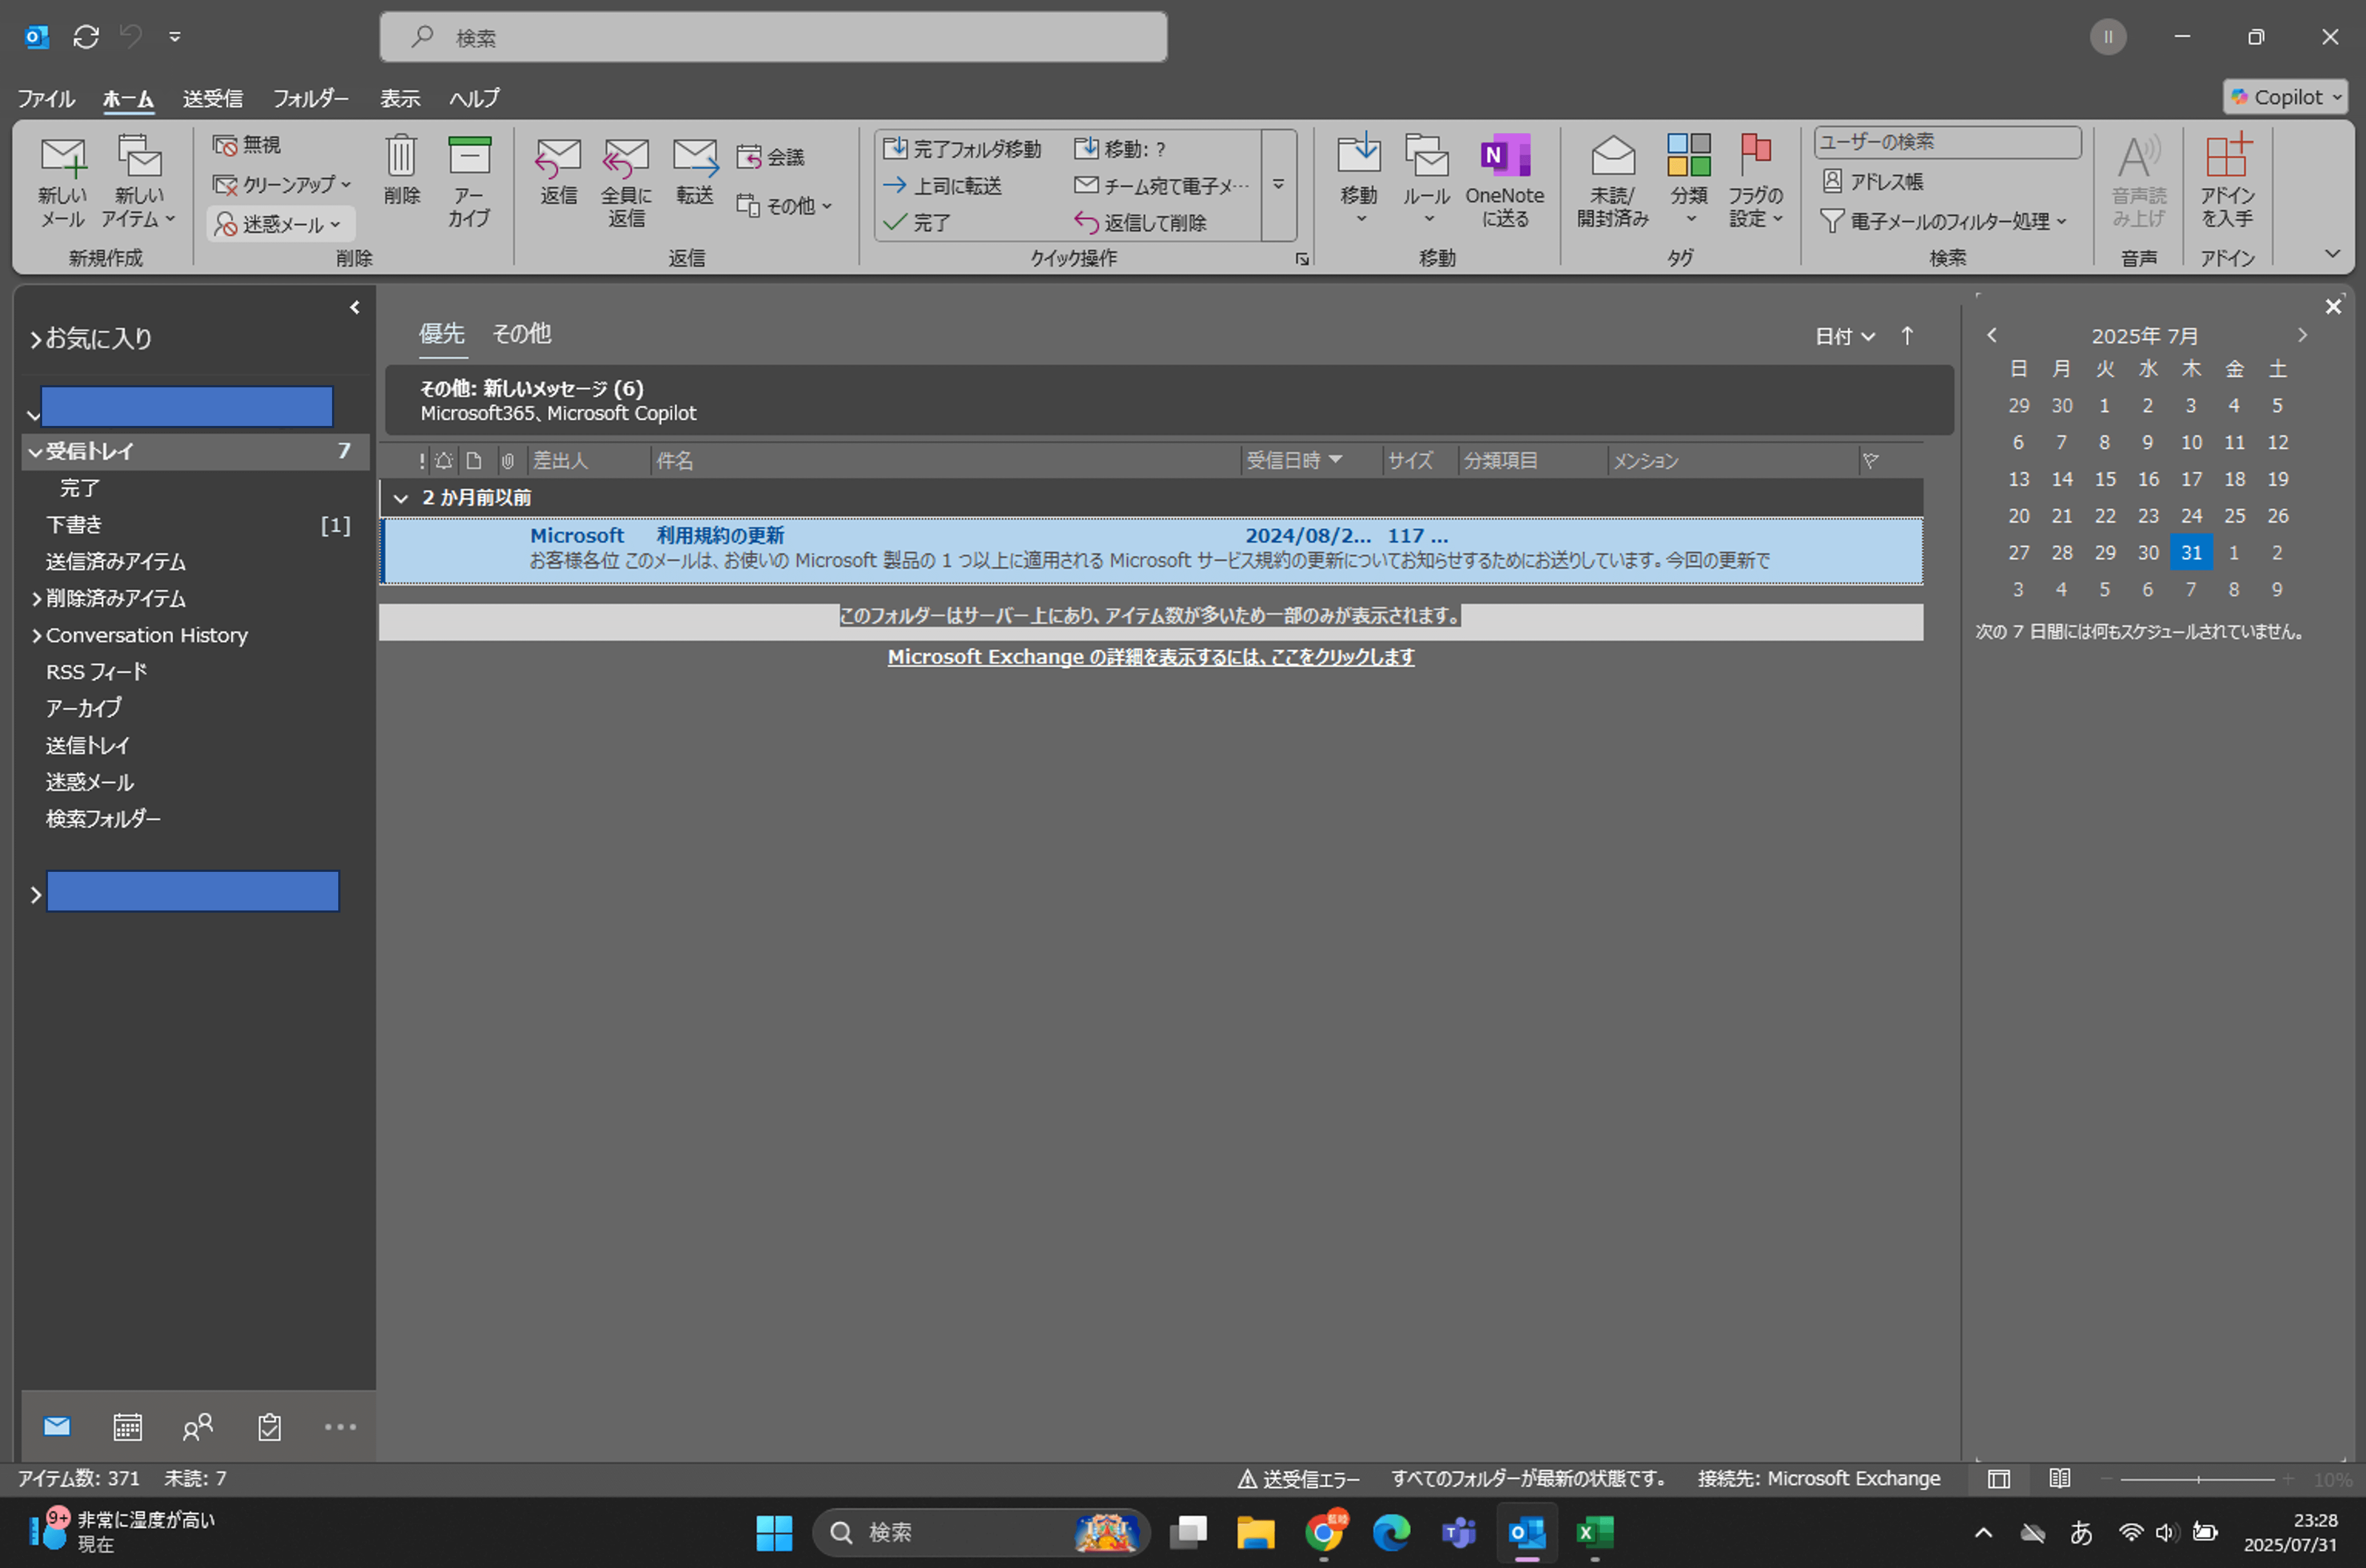Switch to reading view in status bar

coord(2059,1478)
